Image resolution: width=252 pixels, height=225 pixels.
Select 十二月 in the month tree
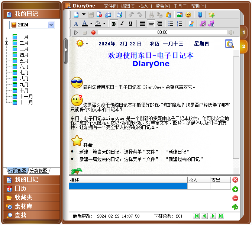[x=26, y=102]
